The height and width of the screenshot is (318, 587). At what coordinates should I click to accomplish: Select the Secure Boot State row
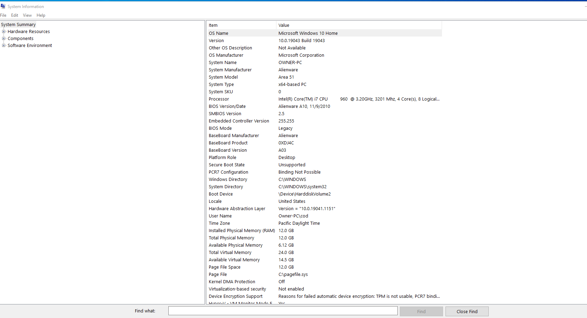tap(325, 165)
